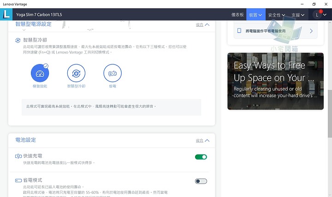The height and width of the screenshot is (197, 332).
Task: Click the 電池設定 section heading
Action: 26,140
